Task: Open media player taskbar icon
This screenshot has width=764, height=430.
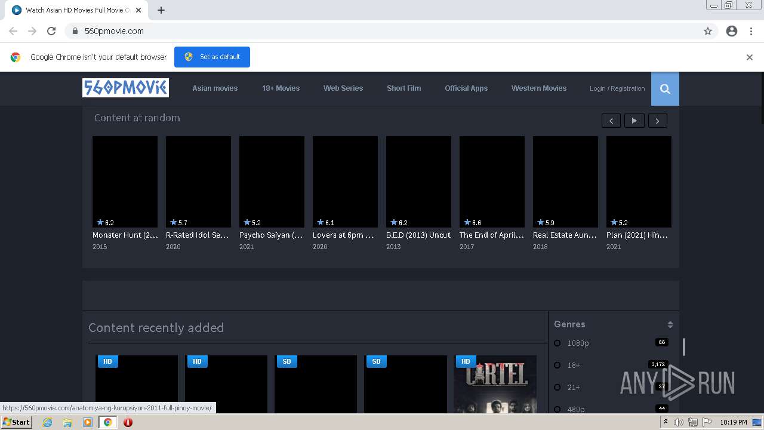Action: pyautogui.click(x=88, y=422)
